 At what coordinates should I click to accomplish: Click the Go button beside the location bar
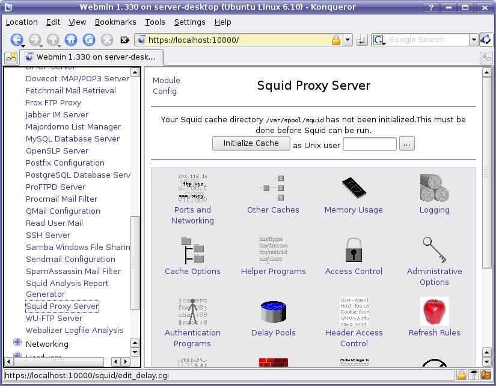coord(361,40)
